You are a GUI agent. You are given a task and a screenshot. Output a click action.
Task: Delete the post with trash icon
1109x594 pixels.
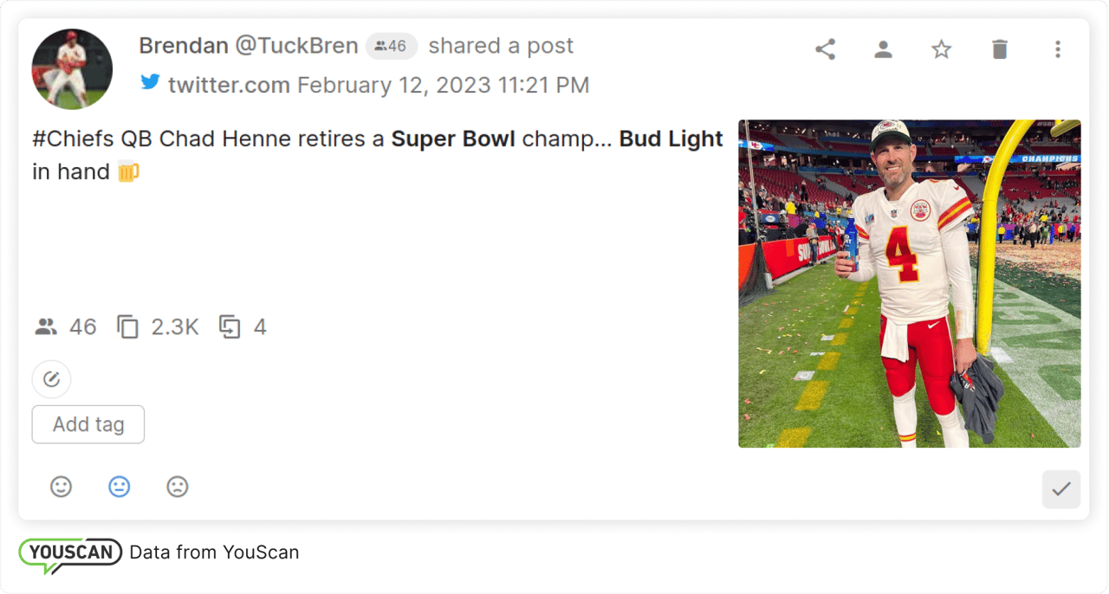[1000, 49]
